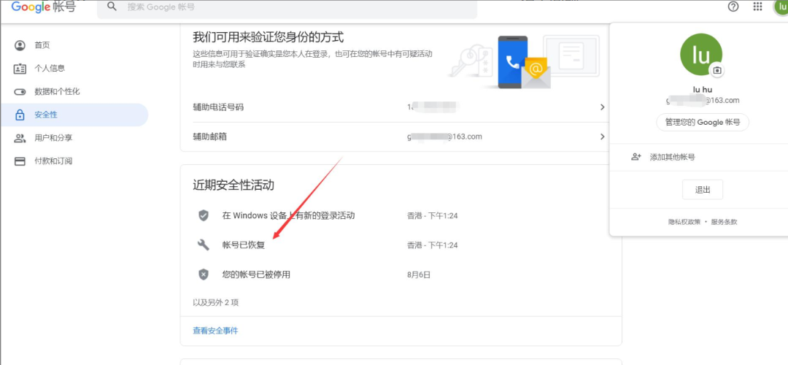
Task: Open the 隐私权政策 link
Action: pyautogui.click(x=684, y=222)
